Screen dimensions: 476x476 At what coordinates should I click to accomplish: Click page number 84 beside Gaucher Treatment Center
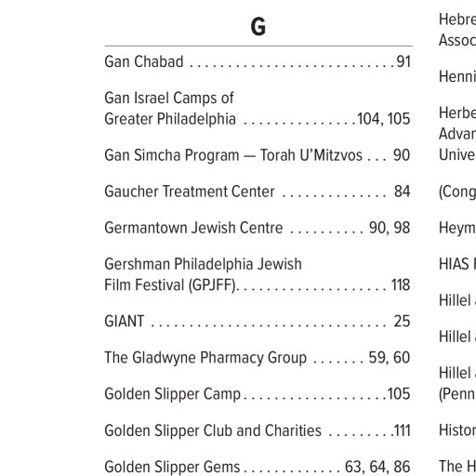point(403,192)
